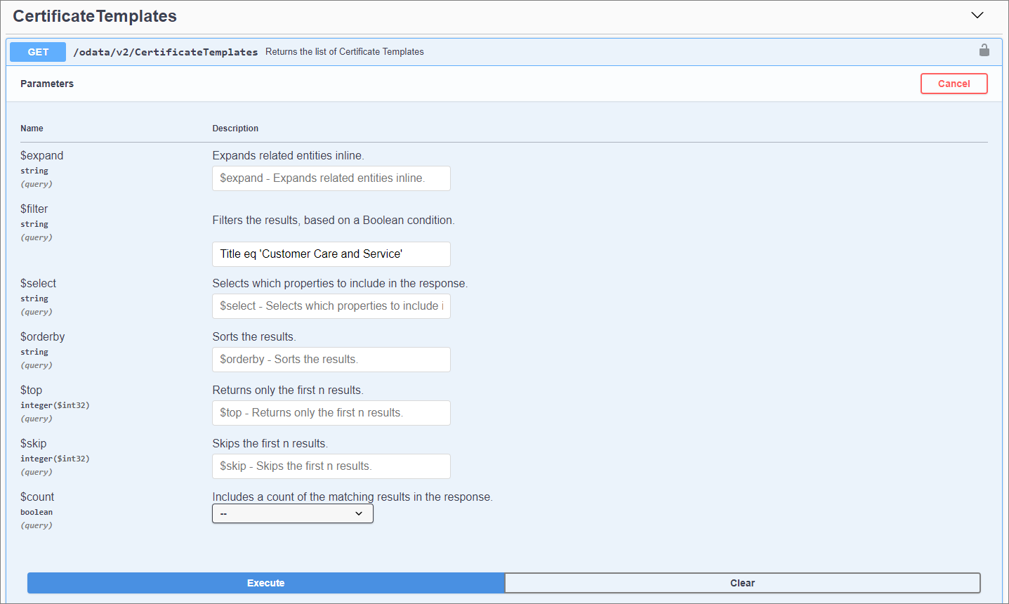
Task: Click the Parameters heading
Action: (x=47, y=84)
